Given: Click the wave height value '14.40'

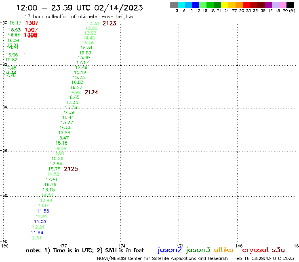Looking at the screenshot, I should click(89, 38).
